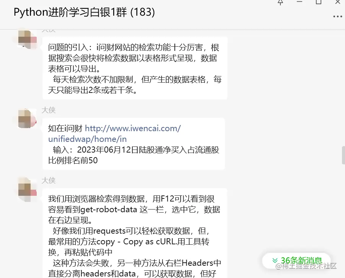Click sender name 大侠 above the F12 message

click(x=49, y=180)
